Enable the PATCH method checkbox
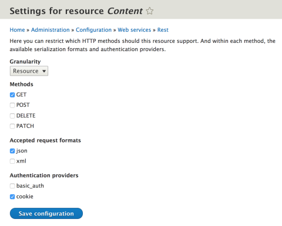The image size is (282, 226). pos(12,126)
